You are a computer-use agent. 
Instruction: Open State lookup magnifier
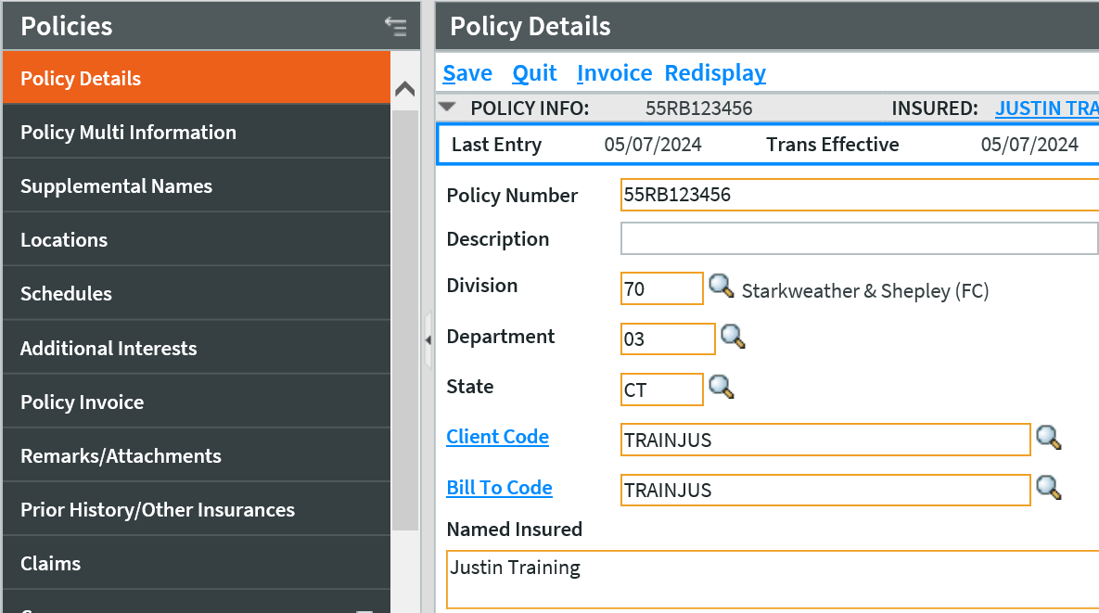722,387
